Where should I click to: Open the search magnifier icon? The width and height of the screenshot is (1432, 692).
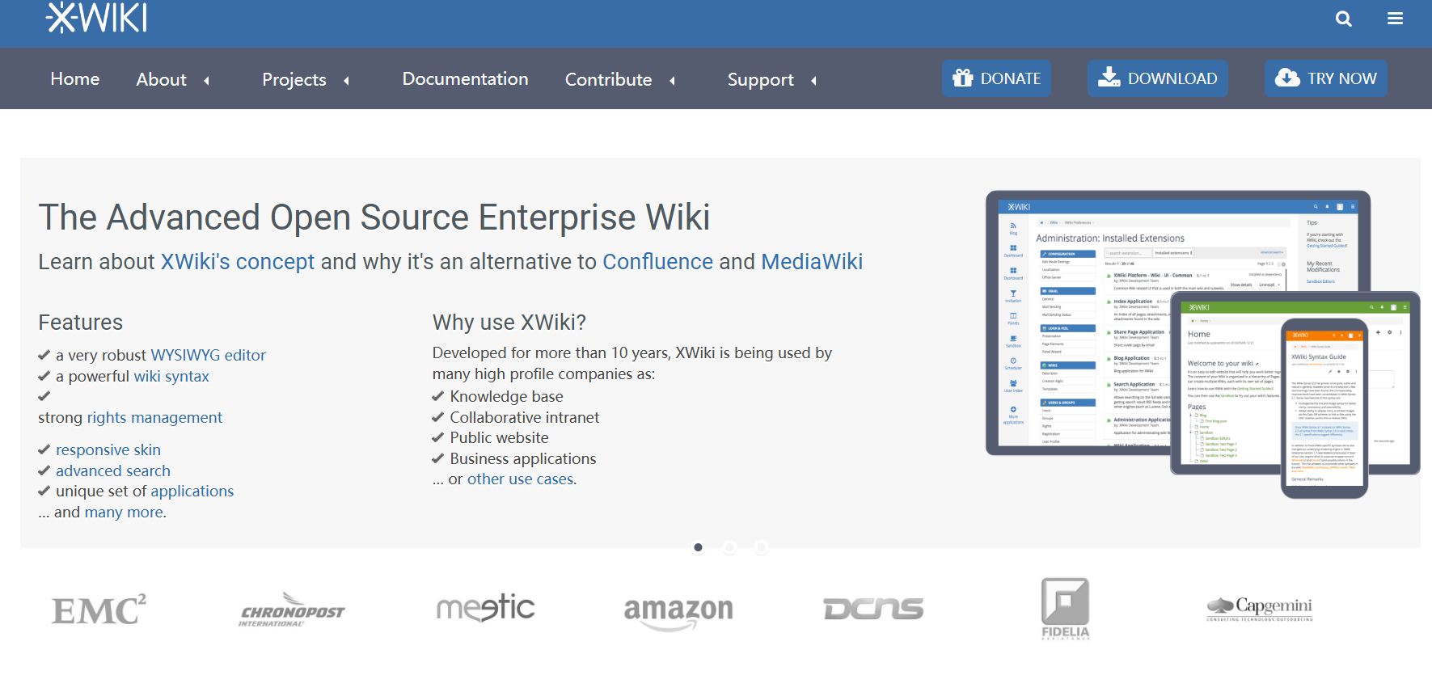[1344, 19]
